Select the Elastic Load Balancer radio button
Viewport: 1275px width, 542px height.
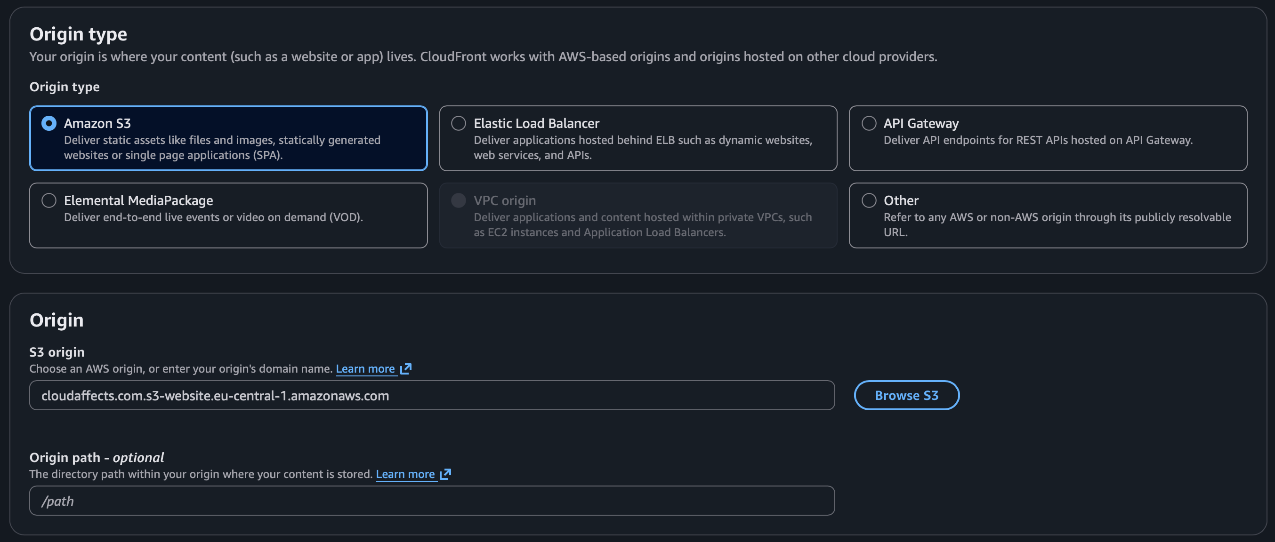(x=458, y=123)
